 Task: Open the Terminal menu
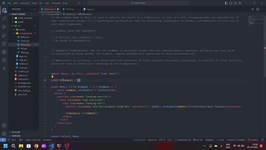(x=56, y=3)
